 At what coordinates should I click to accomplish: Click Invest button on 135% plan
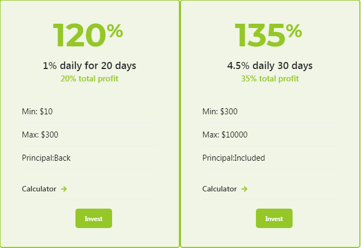tap(274, 218)
